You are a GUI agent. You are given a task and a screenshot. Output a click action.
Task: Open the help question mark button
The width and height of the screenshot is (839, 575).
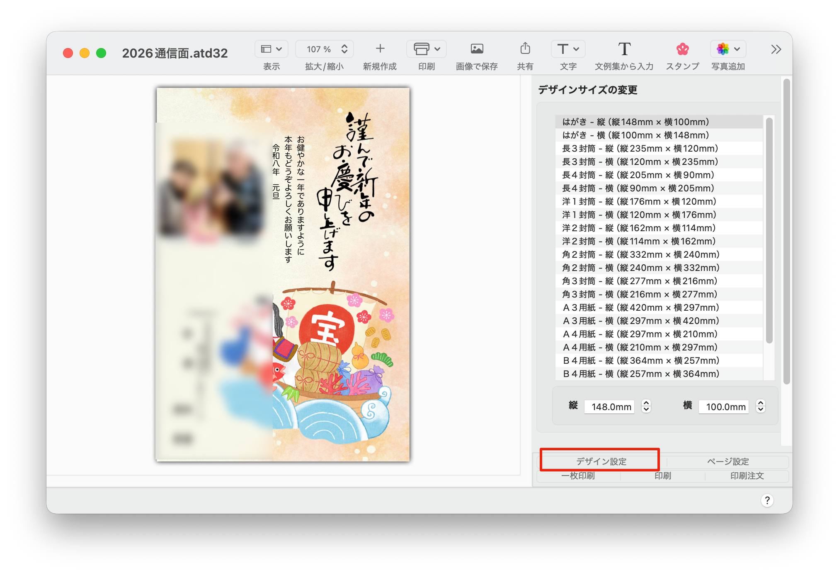click(x=767, y=500)
